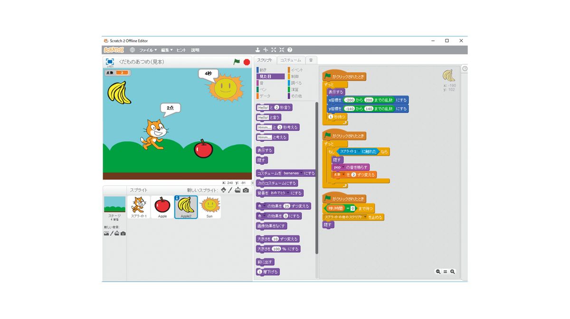The height and width of the screenshot is (319, 570).
Task: Click the green flag to start the project
Action: pyautogui.click(x=237, y=62)
